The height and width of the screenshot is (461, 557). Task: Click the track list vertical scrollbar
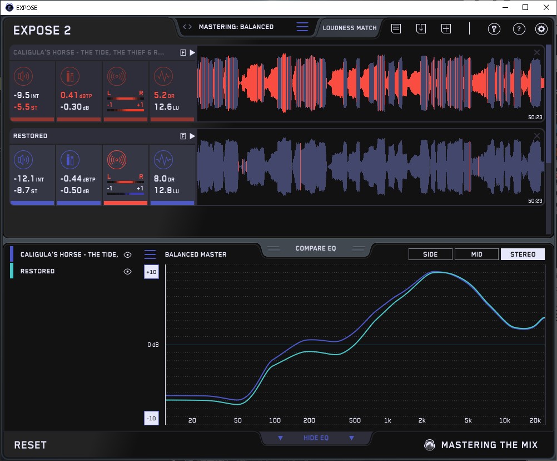[x=549, y=103]
